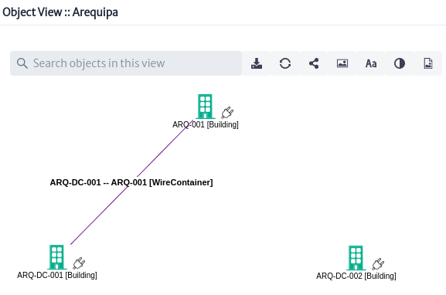Click the half-filled circle contrast icon
This screenshot has width=446, height=295.
400,63
